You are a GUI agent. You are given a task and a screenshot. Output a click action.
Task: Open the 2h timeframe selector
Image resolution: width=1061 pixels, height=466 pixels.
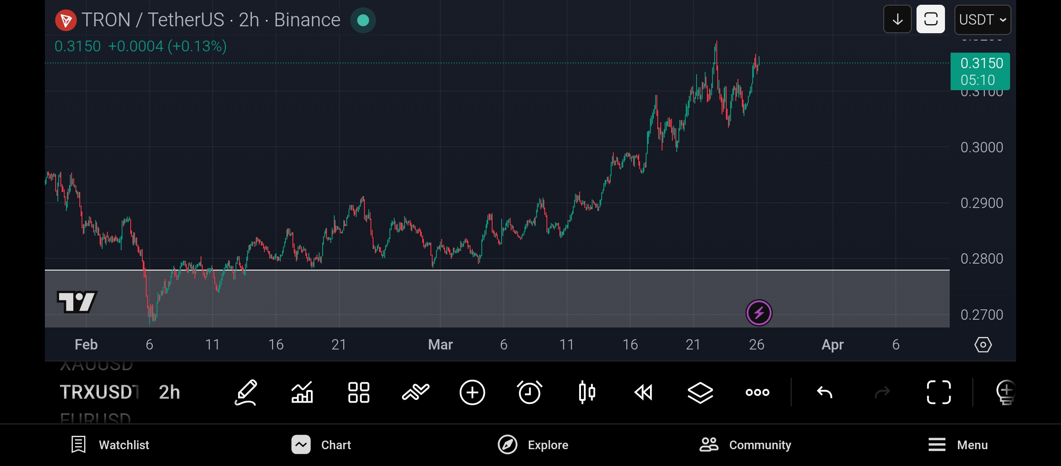169,392
